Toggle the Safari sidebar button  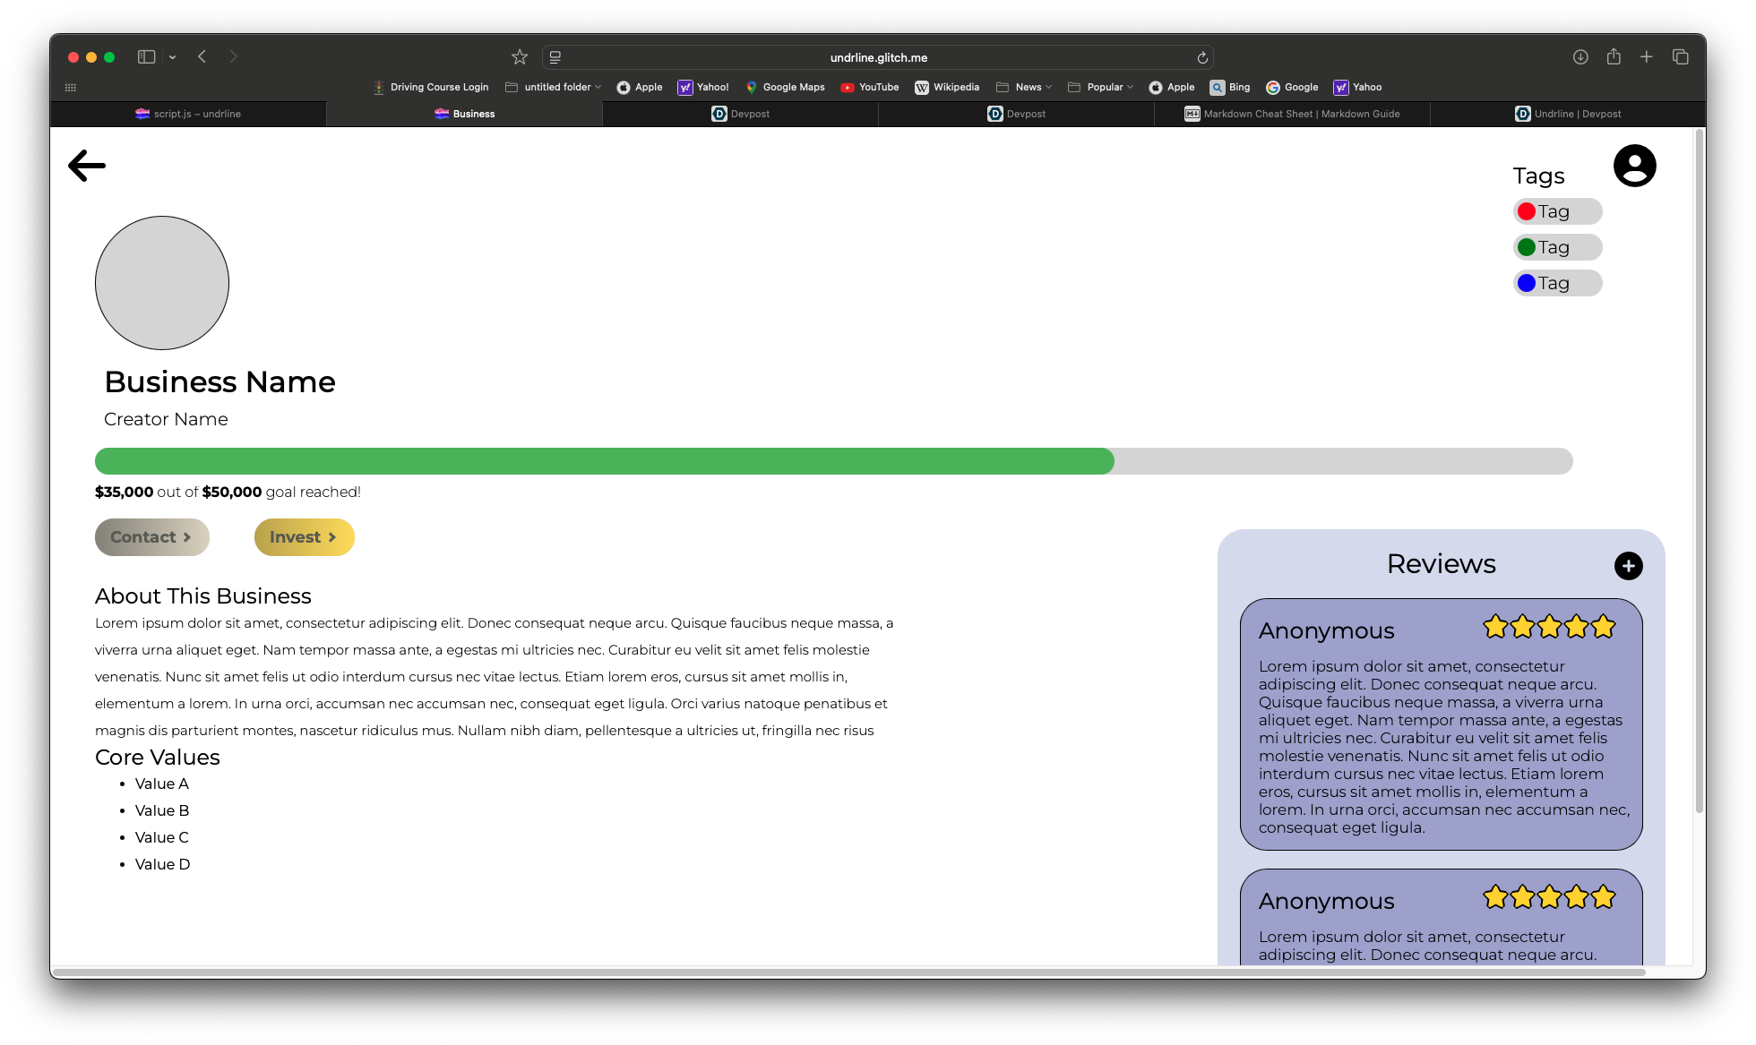point(146,57)
